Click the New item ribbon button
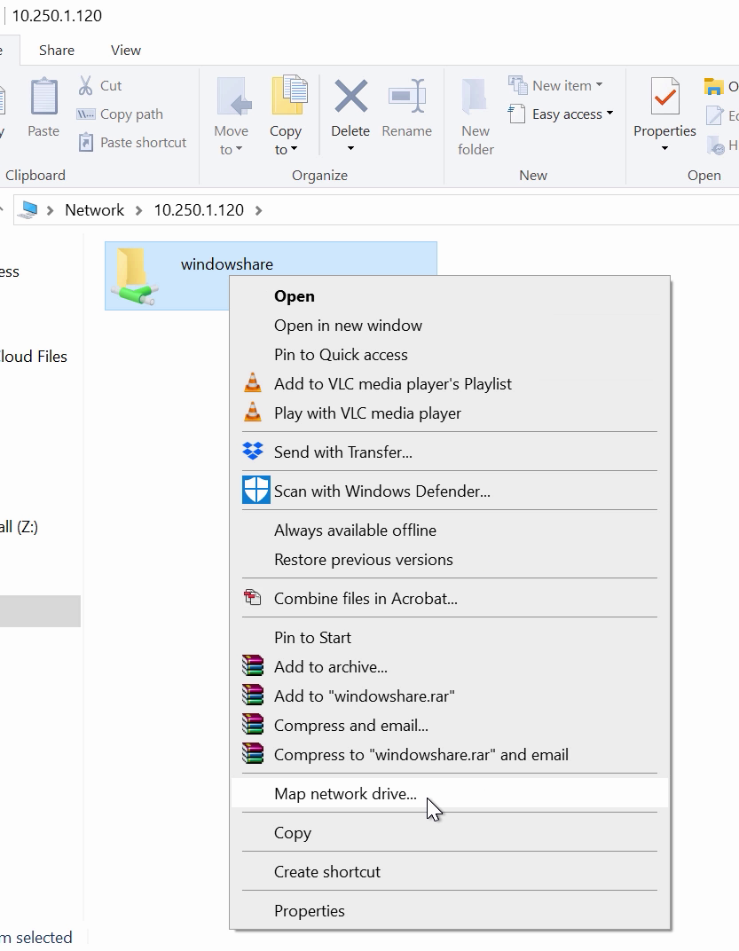The width and height of the screenshot is (739, 951). tap(555, 85)
